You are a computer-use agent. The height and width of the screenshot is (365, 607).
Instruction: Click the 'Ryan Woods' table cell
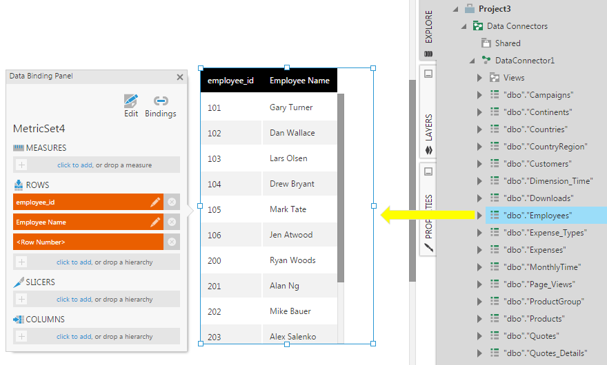(299, 260)
